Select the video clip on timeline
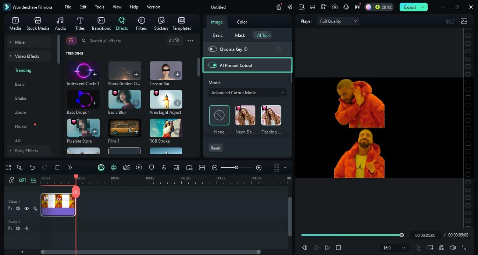Image resolution: width=478 pixels, height=255 pixels. tap(58, 205)
